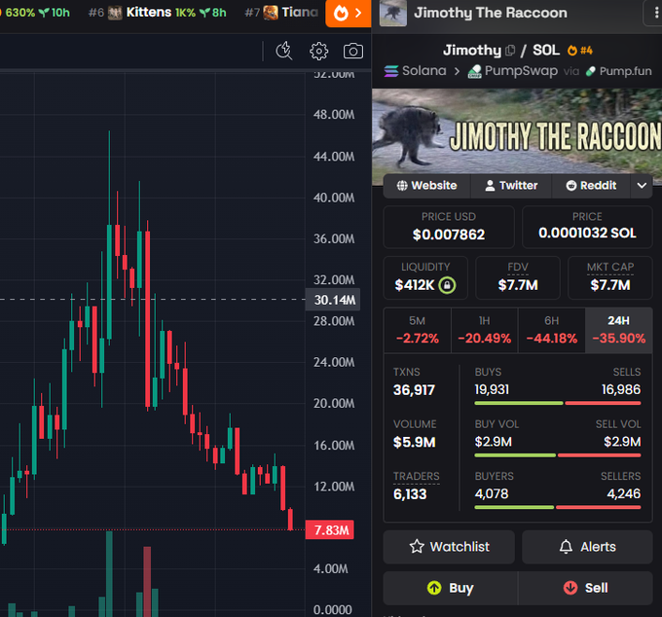The height and width of the screenshot is (617, 662).
Task: Click the red Sell button
Action: tap(586, 588)
